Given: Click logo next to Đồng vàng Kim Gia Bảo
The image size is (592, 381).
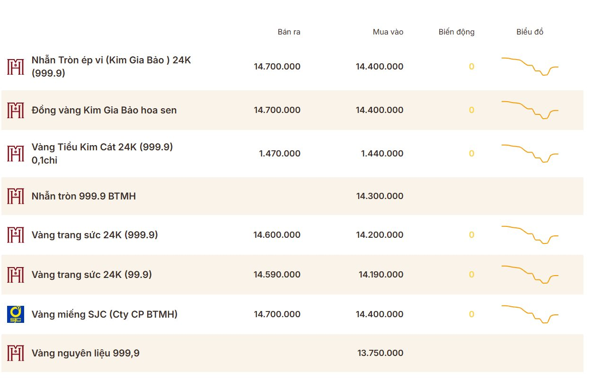Looking at the screenshot, I should click(16, 110).
